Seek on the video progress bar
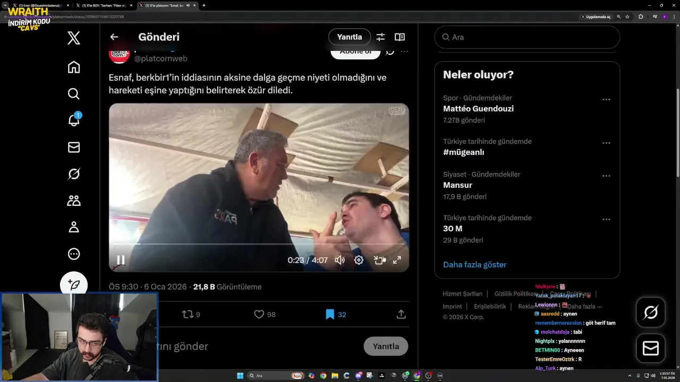The image size is (680, 382). pyautogui.click(x=259, y=244)
